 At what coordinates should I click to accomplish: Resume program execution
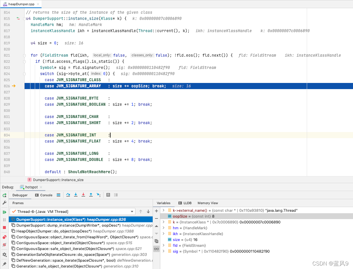click(4, 212)
